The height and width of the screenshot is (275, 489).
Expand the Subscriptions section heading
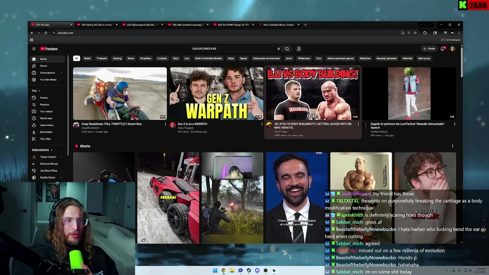click(42, 150)
